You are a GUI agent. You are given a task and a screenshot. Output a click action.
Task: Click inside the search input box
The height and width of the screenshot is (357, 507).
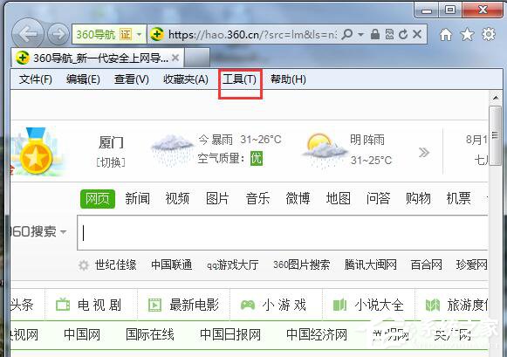(282, 233)
